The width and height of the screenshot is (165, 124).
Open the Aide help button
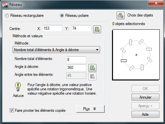point(145,114)
